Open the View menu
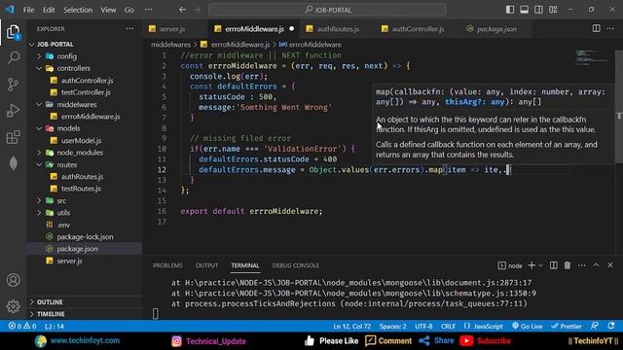Screen dimensions: 623x350 (108, 10)
